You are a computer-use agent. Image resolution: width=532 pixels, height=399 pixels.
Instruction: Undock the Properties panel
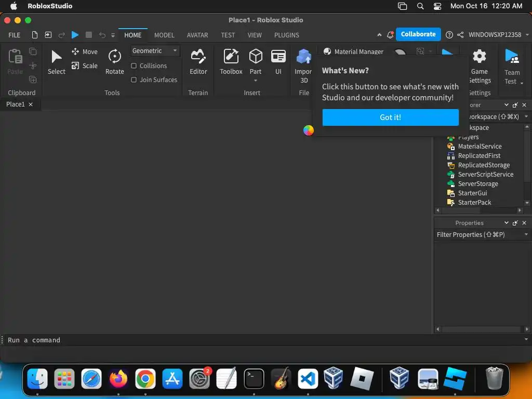click(515, 223)
